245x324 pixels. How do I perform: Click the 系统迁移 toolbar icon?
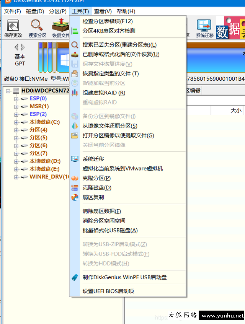click(x=204, y=28)
